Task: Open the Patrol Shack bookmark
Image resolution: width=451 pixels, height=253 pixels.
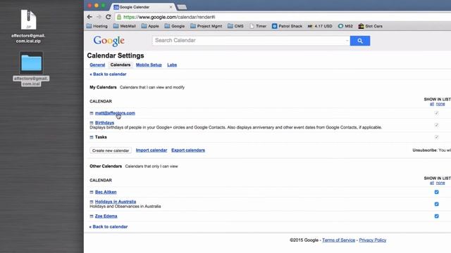Action: click(x=287, y=26)
